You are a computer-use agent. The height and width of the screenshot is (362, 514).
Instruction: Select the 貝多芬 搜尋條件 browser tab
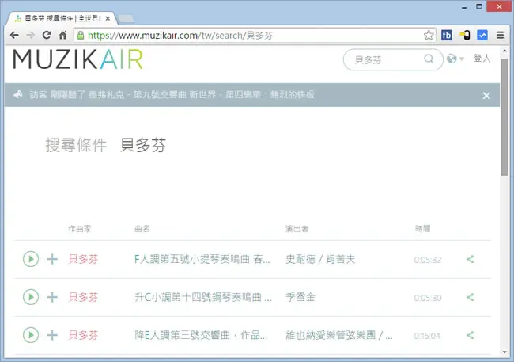click(62, 18)
